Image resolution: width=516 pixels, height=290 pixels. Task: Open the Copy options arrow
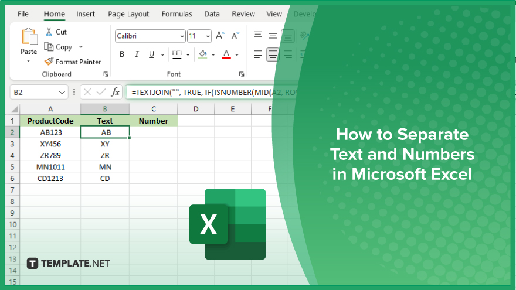81,47
